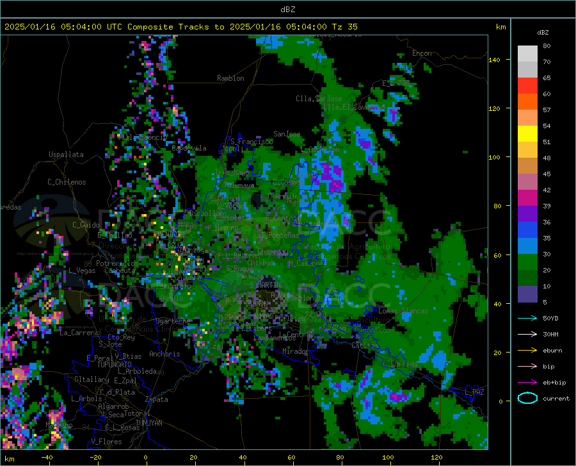The height and width of the screenshot is (466, 576).
Task: Click the eb+bip magenta arrow legend icon
Action: (x=527, y=383)
